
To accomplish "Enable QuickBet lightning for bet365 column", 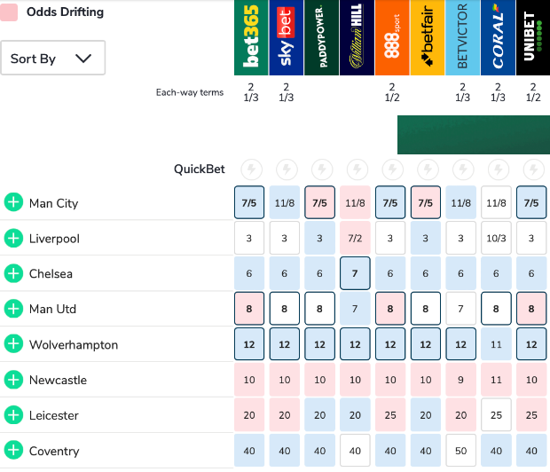I will 251,169.
